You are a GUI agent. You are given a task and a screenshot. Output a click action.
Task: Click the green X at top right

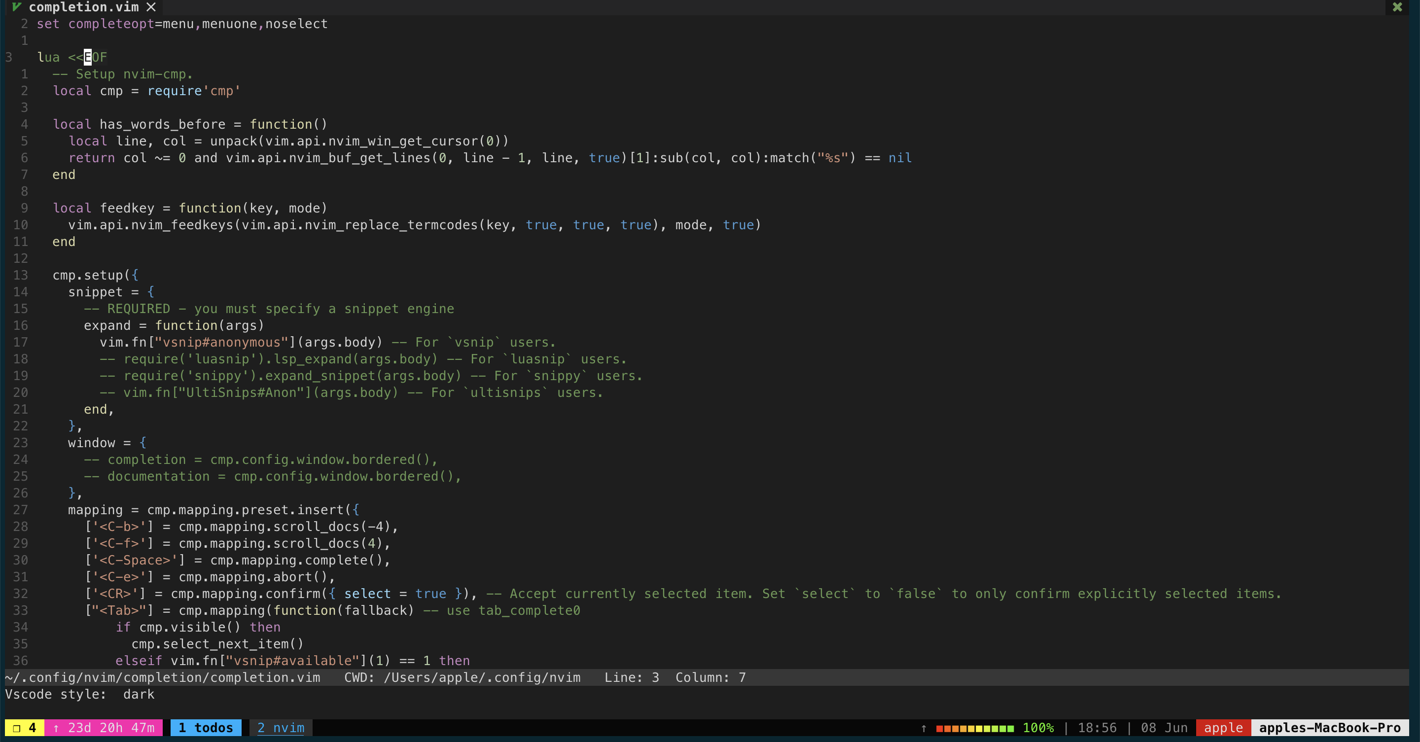[x=1397, y=7]
